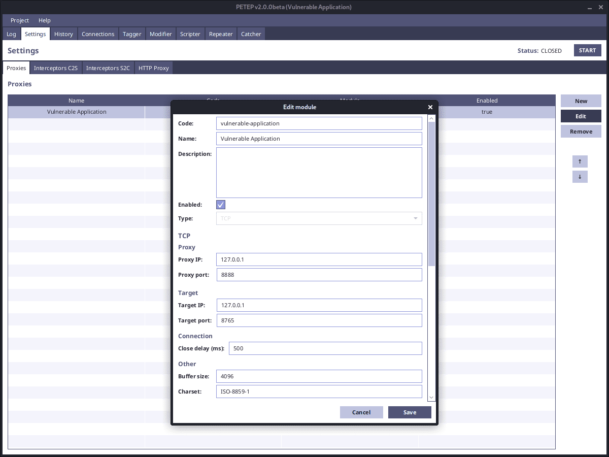The image size is (609, 457).
Task: Focus the Target IP input field
Action: [x=319, y=305]
